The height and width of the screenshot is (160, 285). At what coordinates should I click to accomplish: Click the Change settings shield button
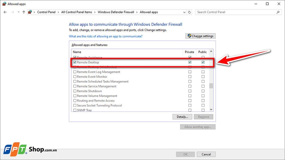click(201, 36)
